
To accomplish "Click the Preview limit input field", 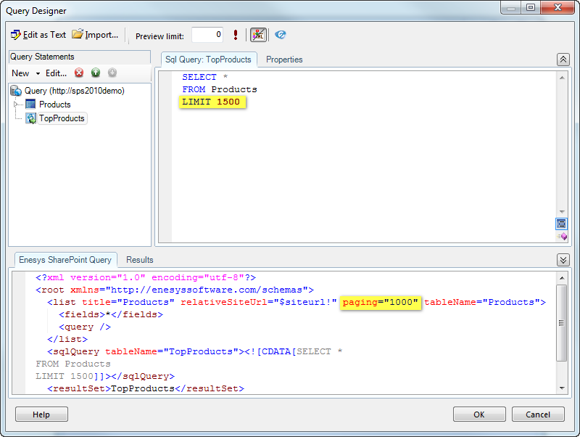I will pyautogui.click(x=207, y=35).
